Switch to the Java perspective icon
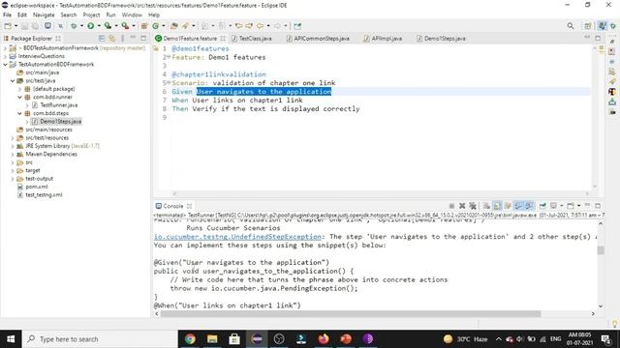The width and height of the screenshot is (620, 348). pos(602,26)
